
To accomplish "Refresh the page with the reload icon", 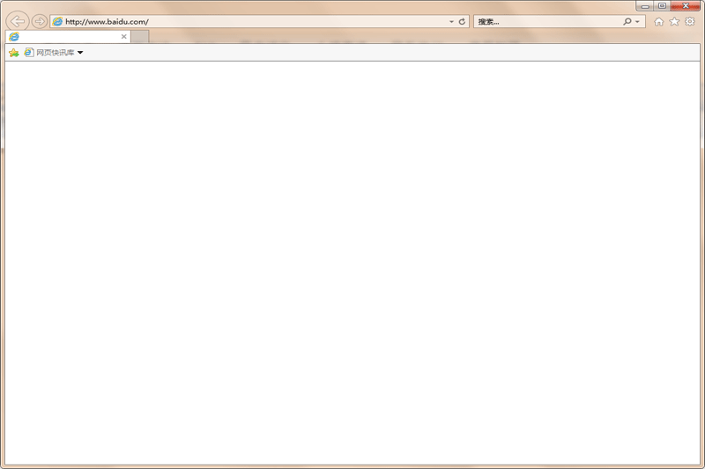I will click(463, 21).
